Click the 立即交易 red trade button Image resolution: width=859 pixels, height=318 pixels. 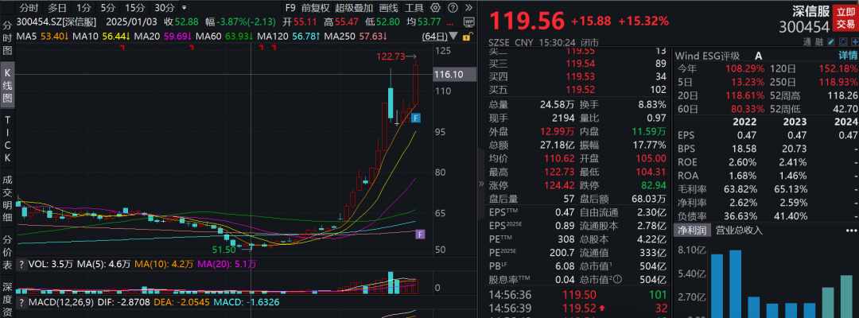(845, 18)
